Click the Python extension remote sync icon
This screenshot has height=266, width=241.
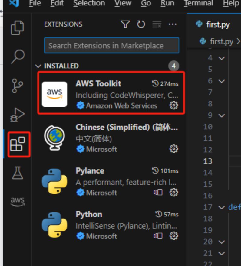158,236
